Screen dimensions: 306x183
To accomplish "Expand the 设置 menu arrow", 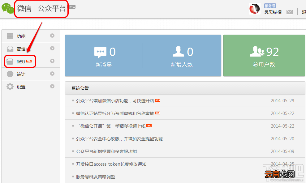I will 52,86.
